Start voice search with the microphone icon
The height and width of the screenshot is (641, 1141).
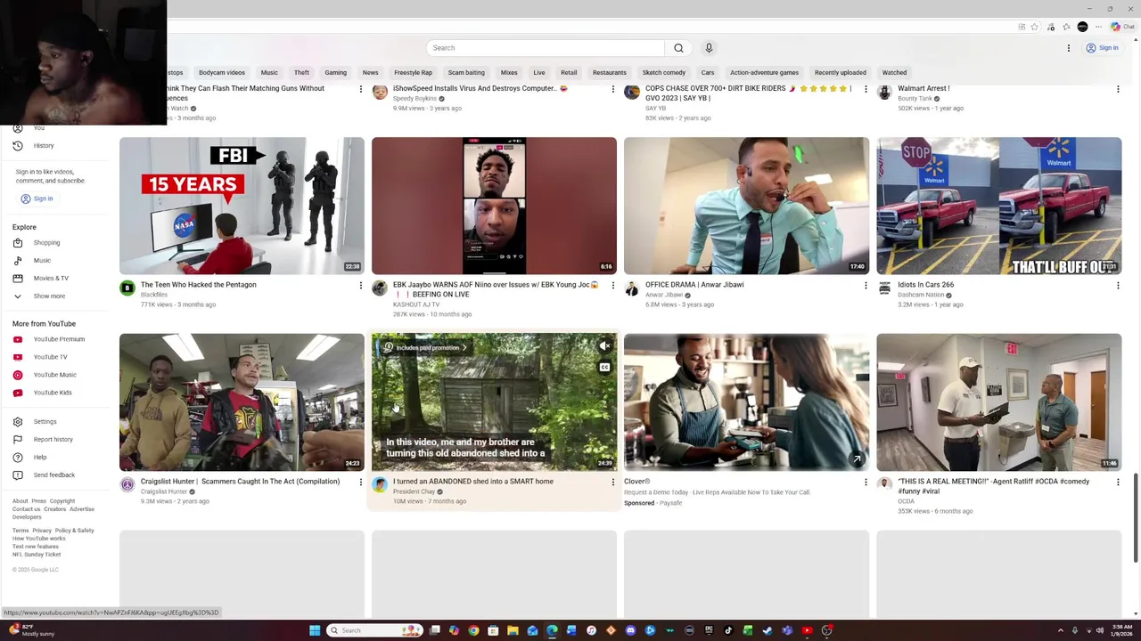(x=709, y=48)
